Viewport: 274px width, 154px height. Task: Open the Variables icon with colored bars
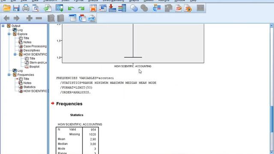[122, 8]
